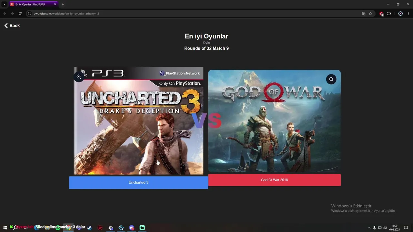Image resolution: width=413 pixels, height=232 pixels.
Task: Vote for Uncharted 3 with blue button
Action: tap(138, 182)
